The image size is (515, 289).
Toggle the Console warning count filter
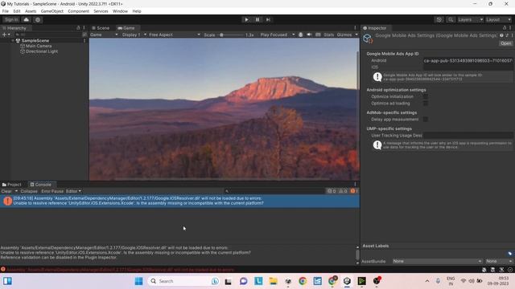point(343,191)
